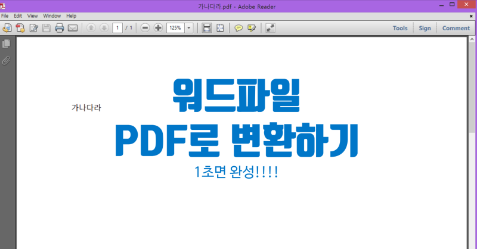The height and width of the screenshot is (249, 477).
Task: Click the 워드파일 heading text
Action: (236, 95)
